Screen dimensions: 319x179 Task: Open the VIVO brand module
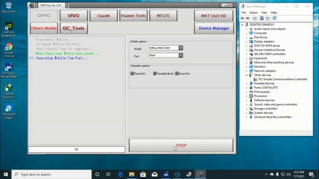tap(73, 15)
